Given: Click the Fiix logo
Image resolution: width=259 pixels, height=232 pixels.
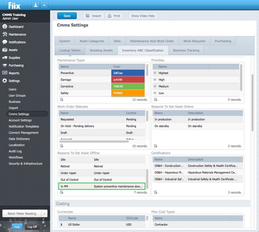Looking at the screenshot, I should [x=14, y=5].
